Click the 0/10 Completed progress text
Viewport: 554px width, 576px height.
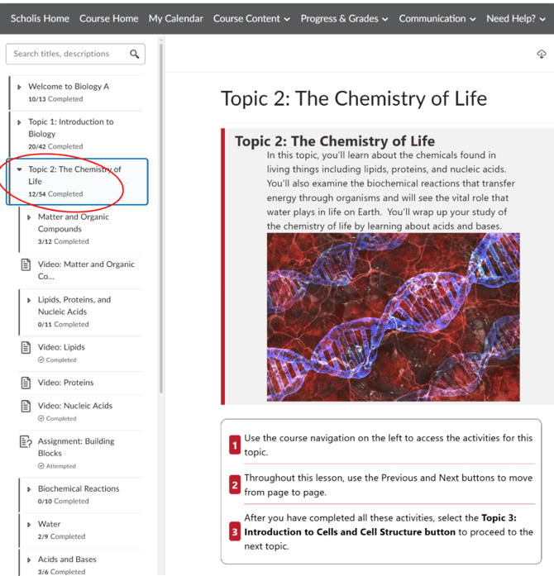(63, 502)
